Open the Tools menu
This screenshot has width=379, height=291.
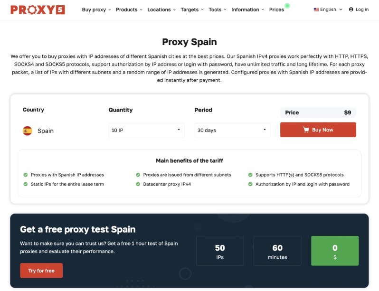pyautogui.click(x=218, y=9)
